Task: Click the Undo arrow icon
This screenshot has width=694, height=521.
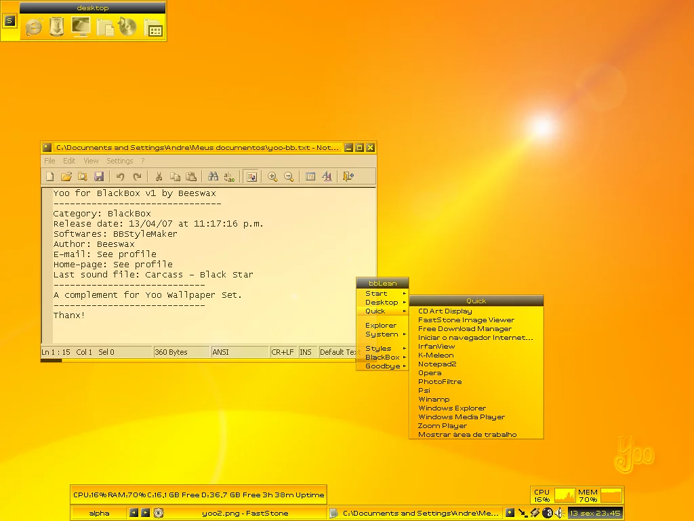Action: click(121, 177)
